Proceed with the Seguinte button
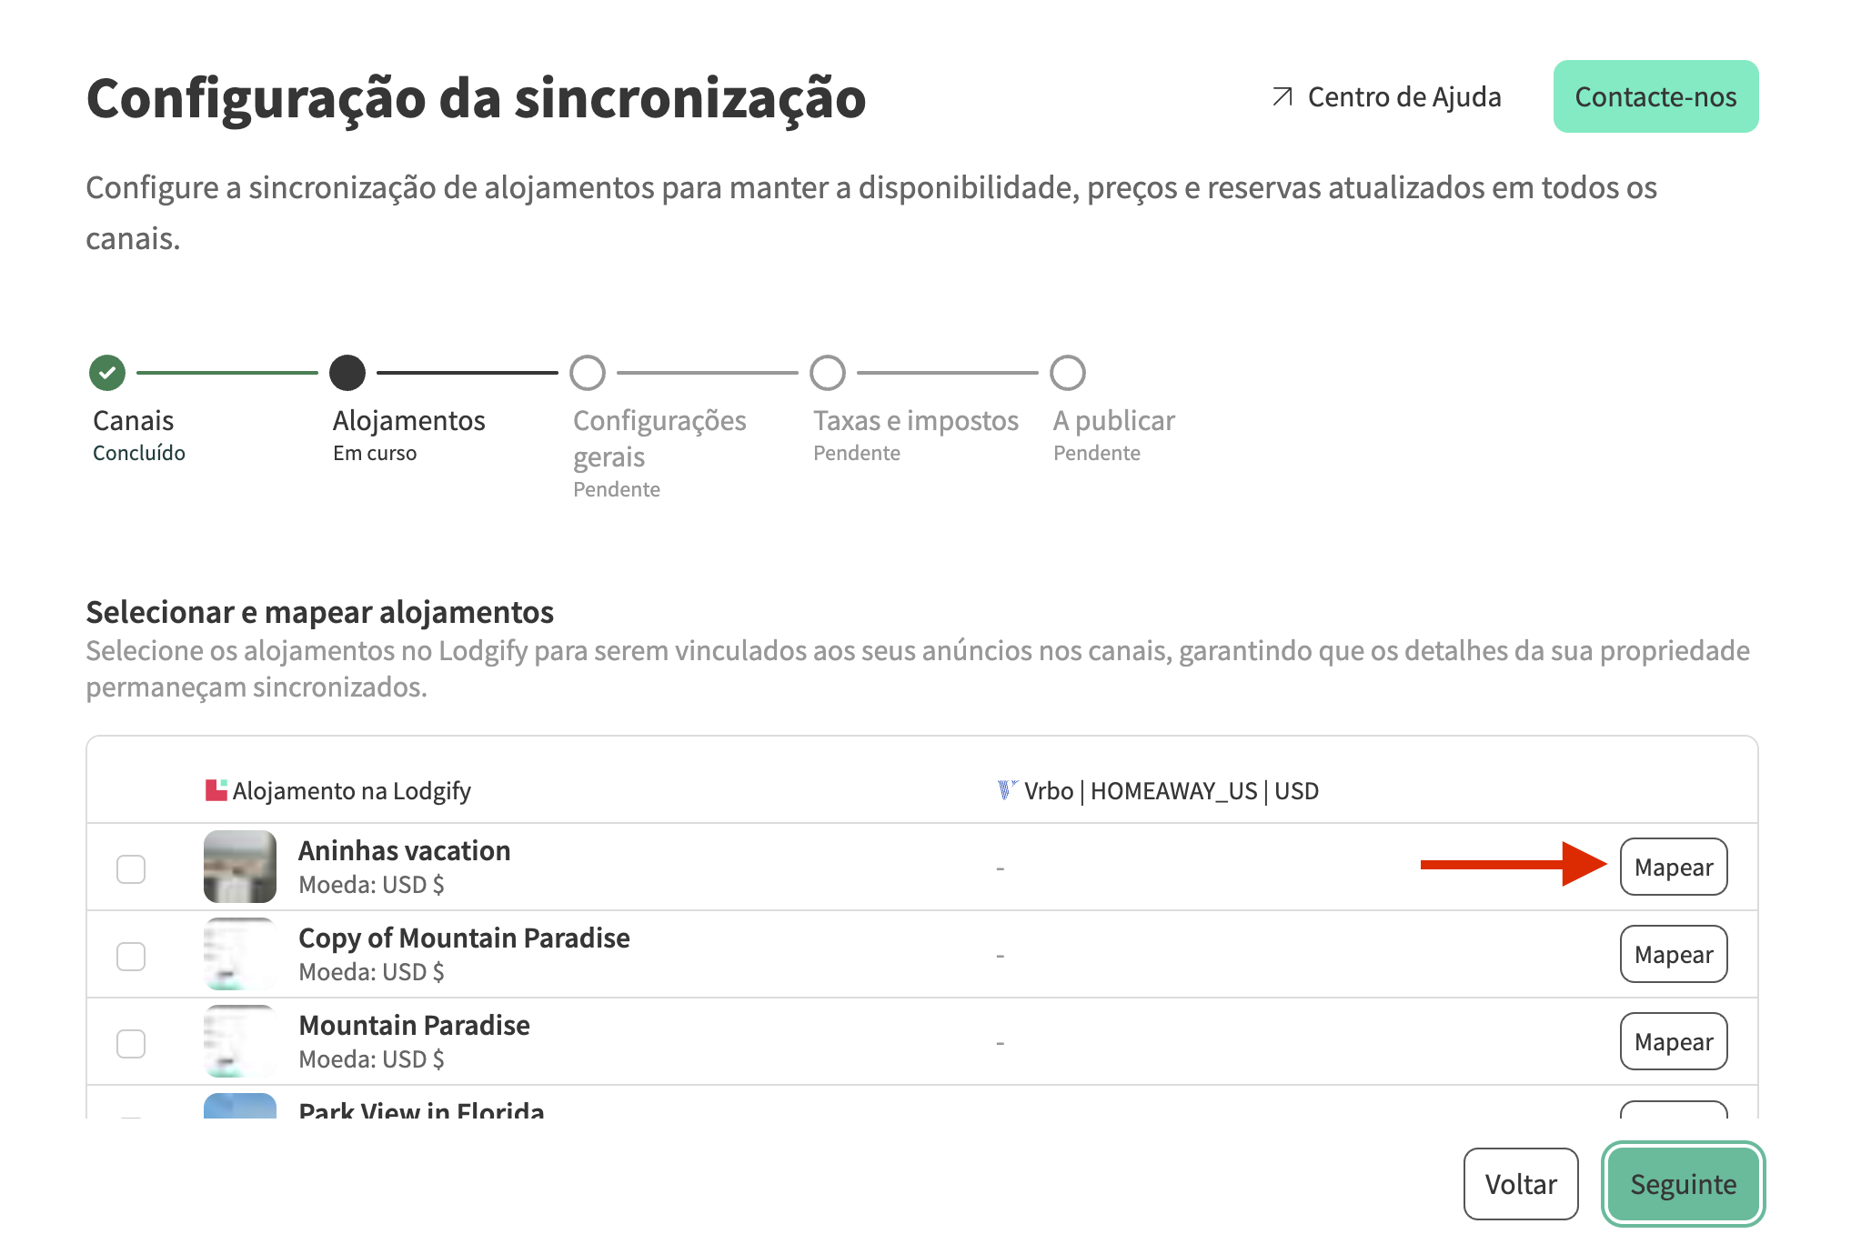 (1683, 1184)
